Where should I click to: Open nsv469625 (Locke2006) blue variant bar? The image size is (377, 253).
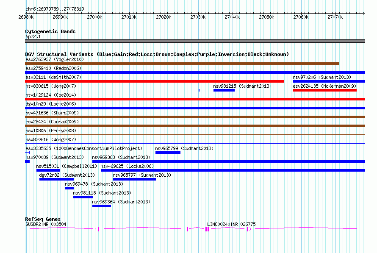233,170
